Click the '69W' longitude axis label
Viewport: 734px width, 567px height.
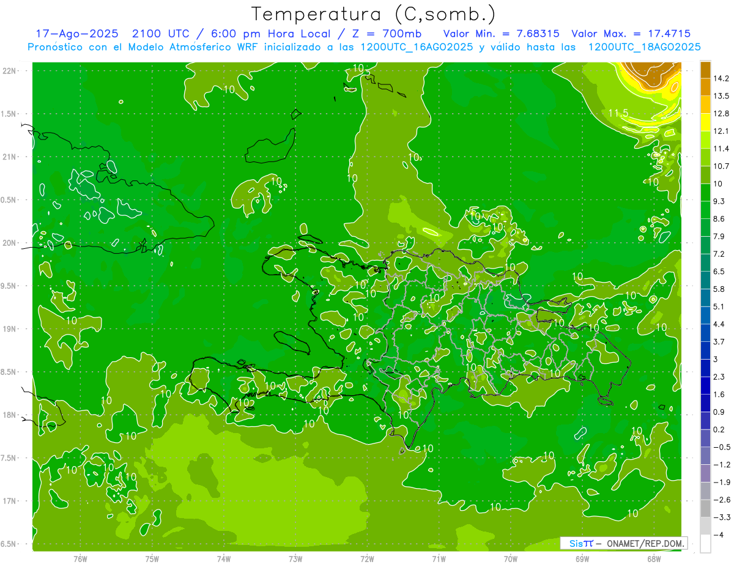582,559
